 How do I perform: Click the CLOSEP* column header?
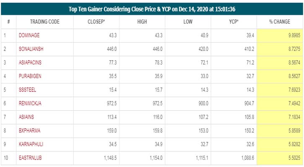(96, 21)
